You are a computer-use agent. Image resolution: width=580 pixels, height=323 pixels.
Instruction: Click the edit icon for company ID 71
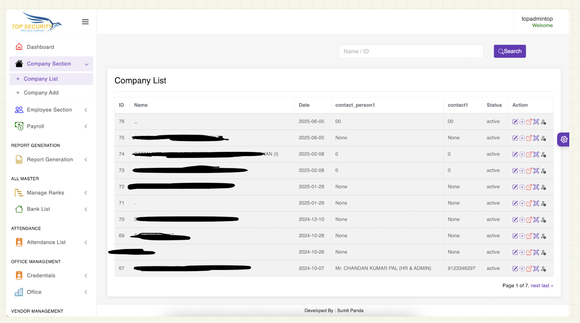(515, 203)
